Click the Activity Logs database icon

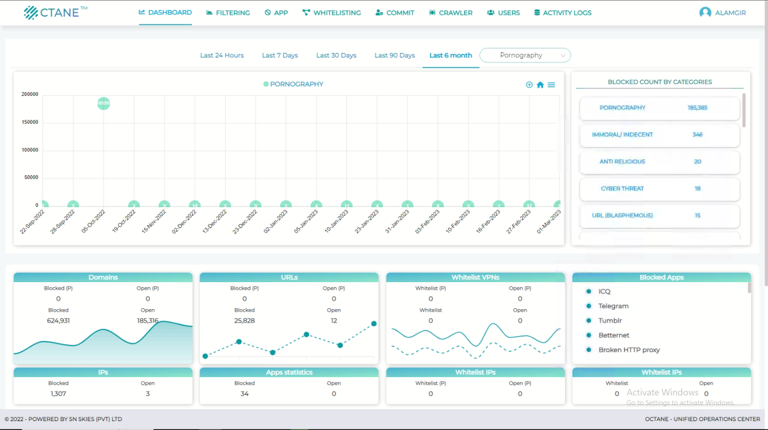pos(537,12)
